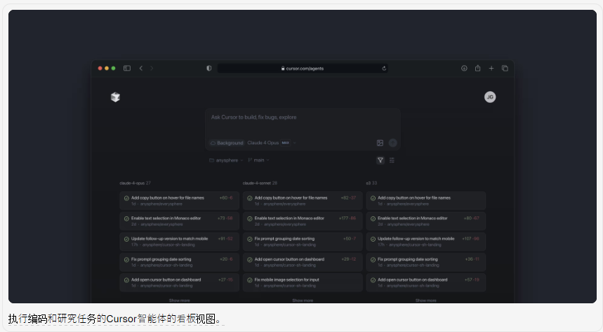Open the browser downloads icon
Viewport: 603px width, 332px height.
pos(464,69)
